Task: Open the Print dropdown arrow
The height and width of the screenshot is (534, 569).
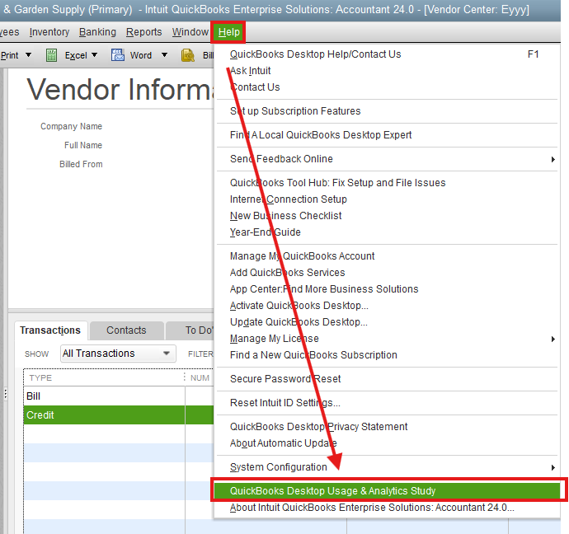Action: pyautogui.click(x=28, y=55)
